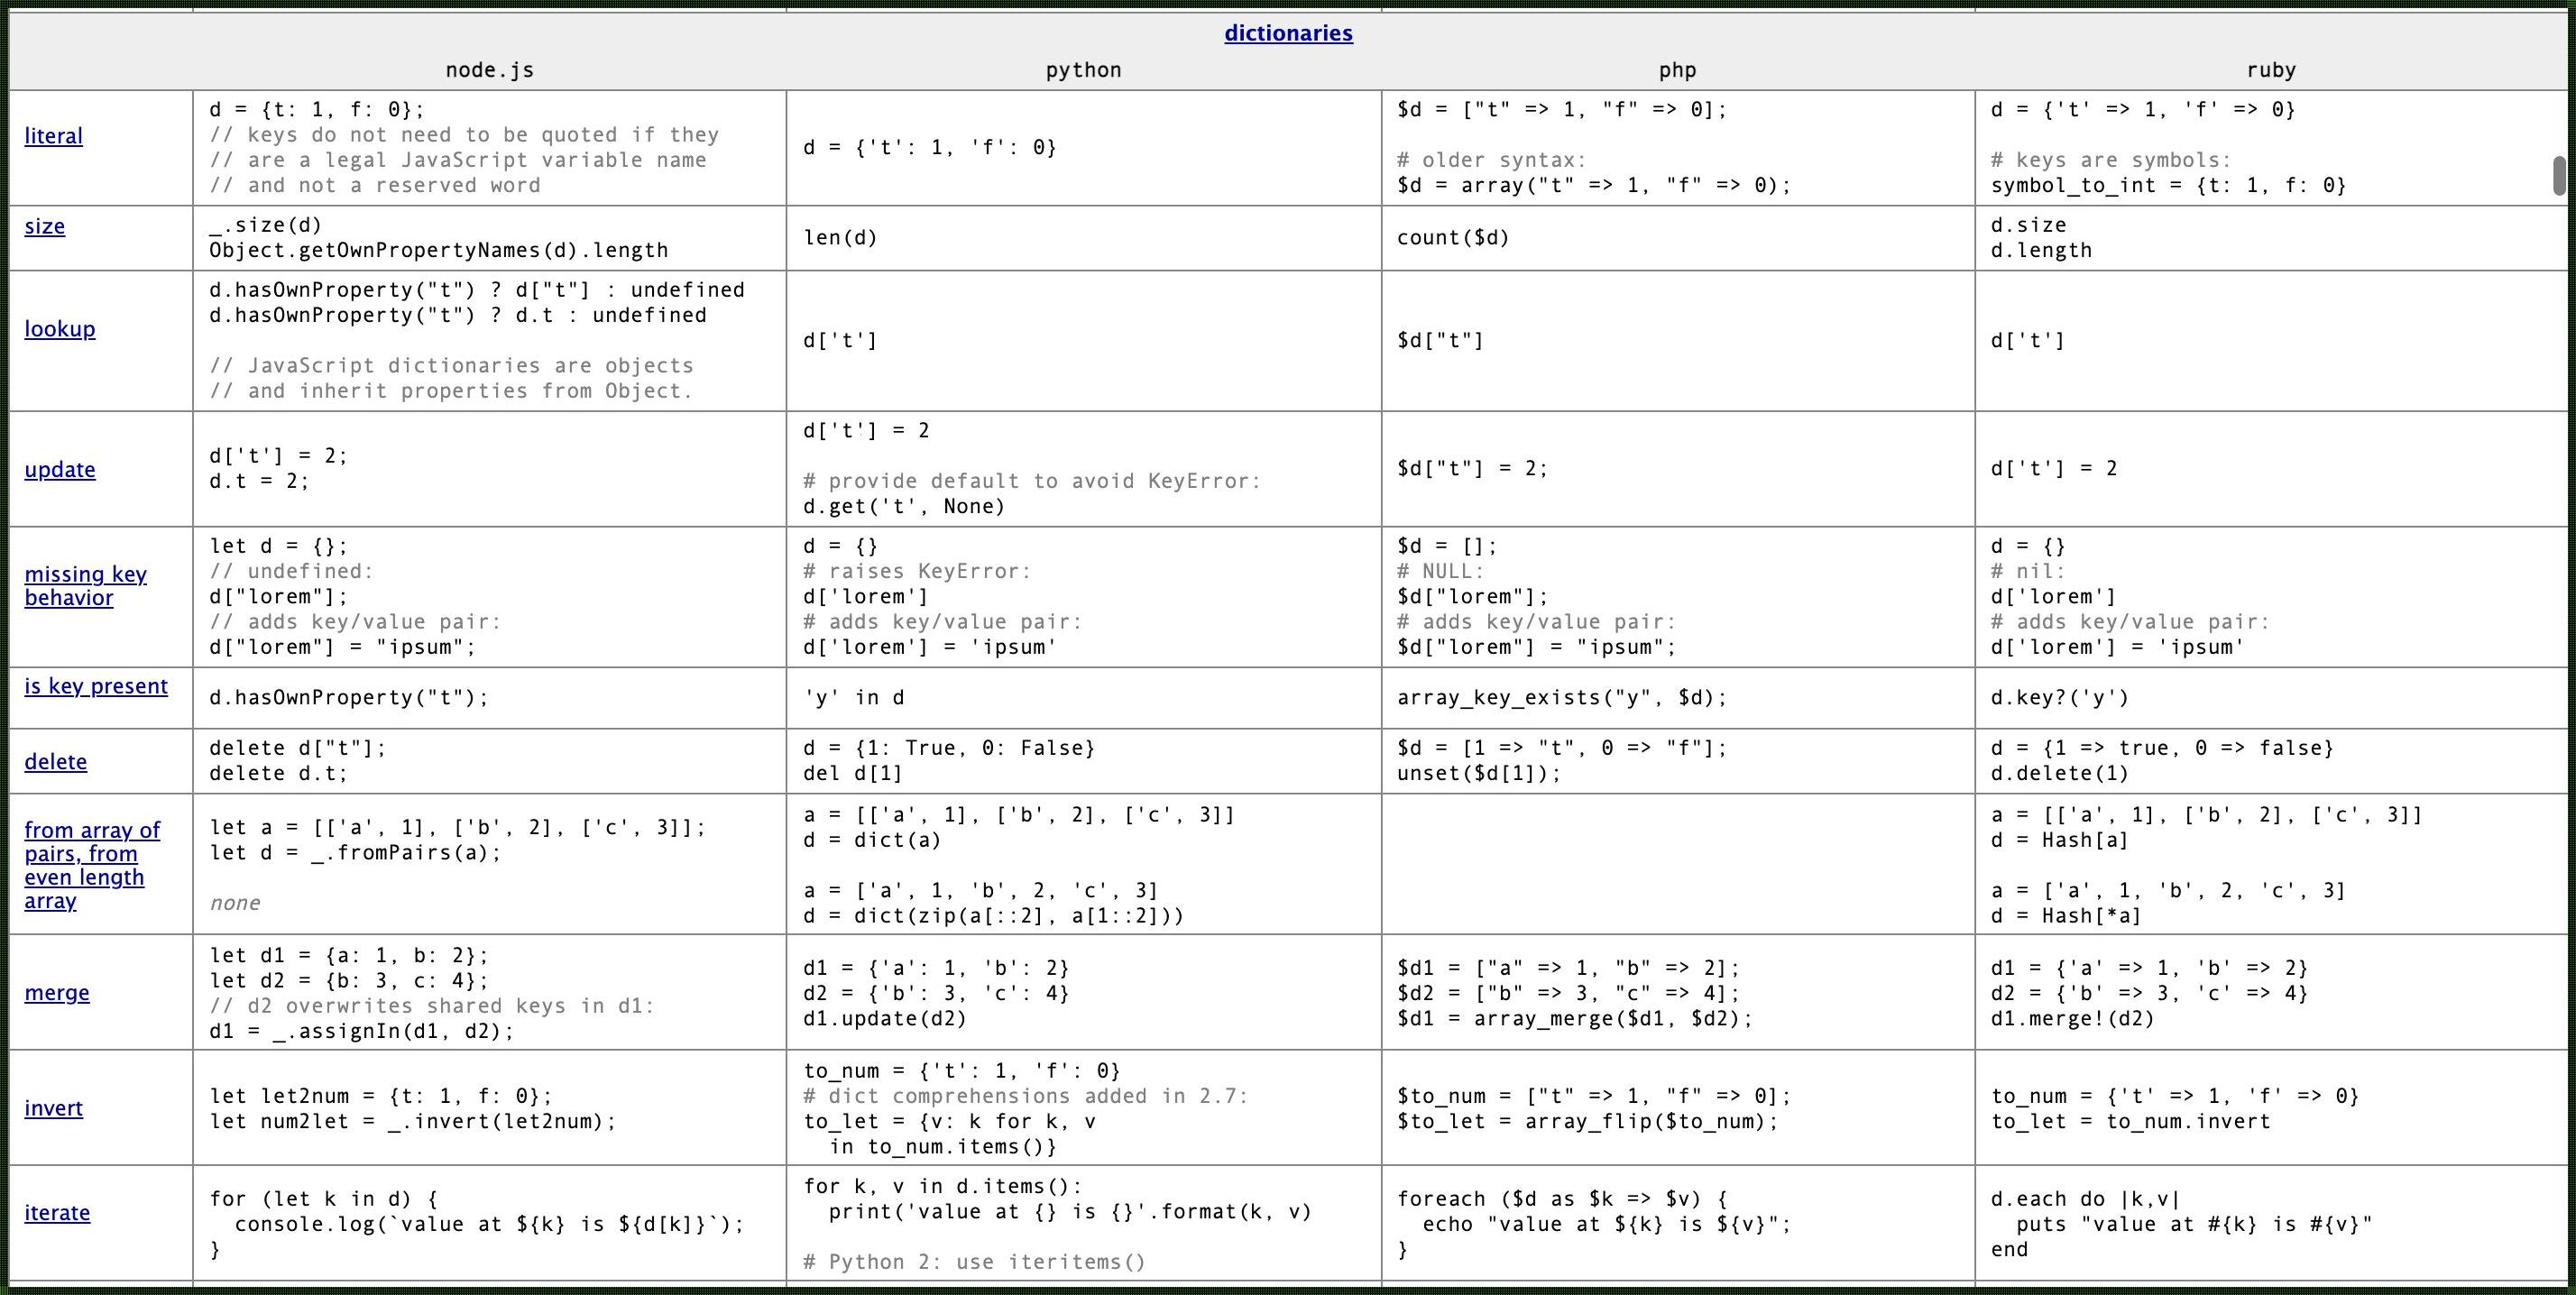
Task: Open the is key present link
Action: pos(96,686)
